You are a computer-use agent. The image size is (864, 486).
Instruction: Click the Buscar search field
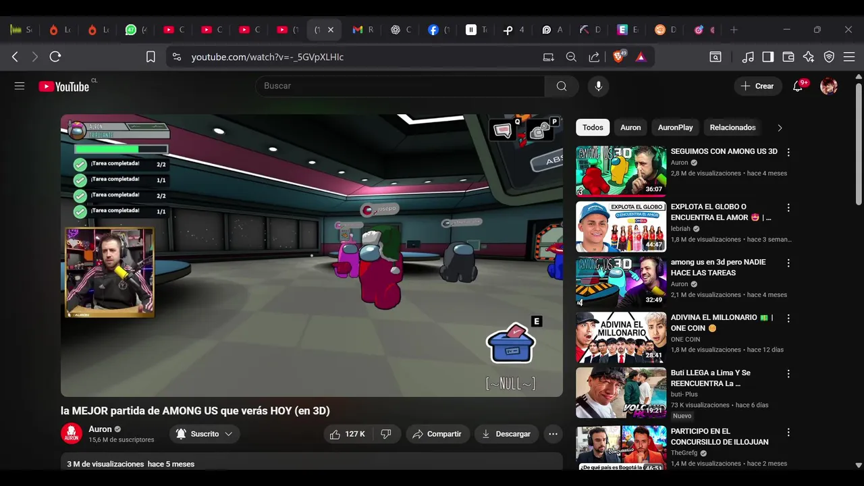(400, 86)
